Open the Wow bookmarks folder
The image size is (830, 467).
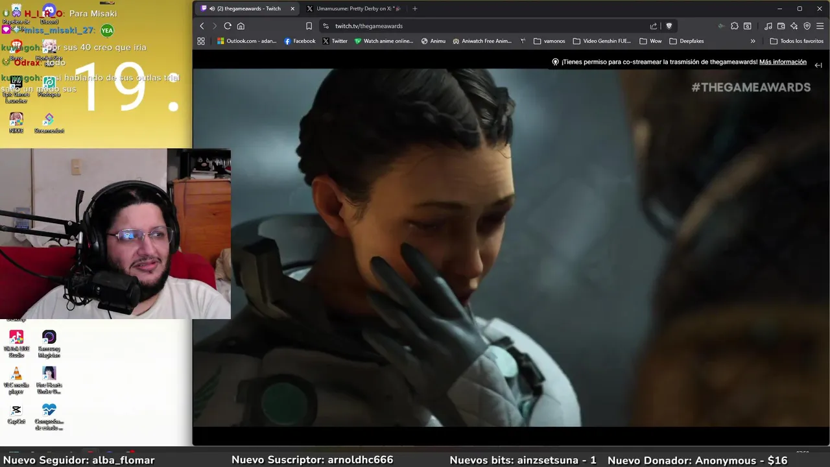click(650, 41)
